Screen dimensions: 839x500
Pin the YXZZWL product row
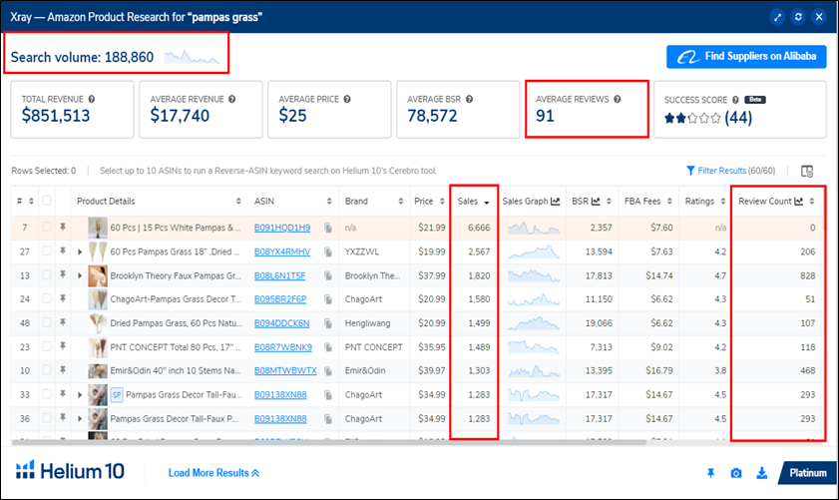pyautogui.click(x=63, y=251)
